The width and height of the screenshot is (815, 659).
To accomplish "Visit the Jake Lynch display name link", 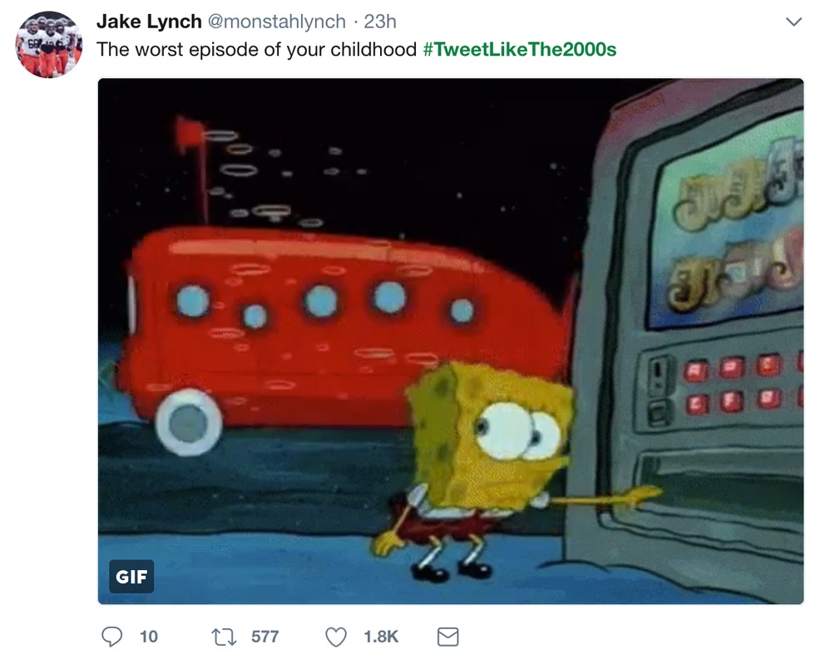I will click(149, 22).
